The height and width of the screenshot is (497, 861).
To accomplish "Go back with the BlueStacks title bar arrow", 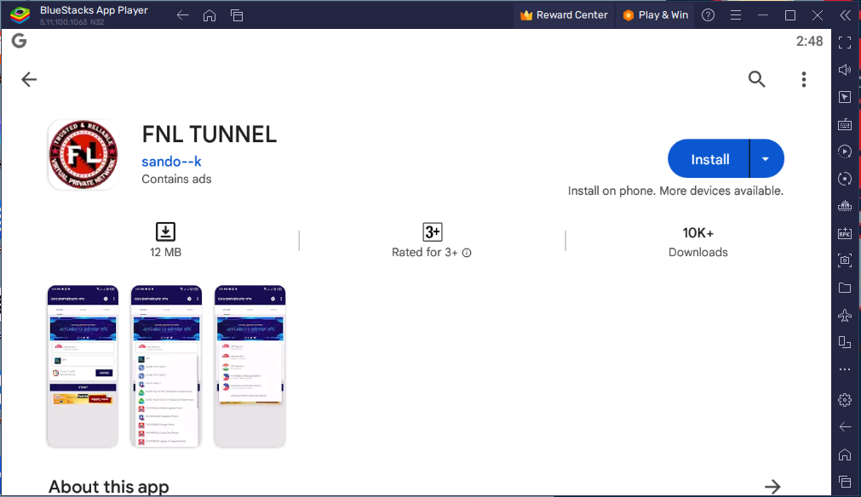I will click(182, 15).
